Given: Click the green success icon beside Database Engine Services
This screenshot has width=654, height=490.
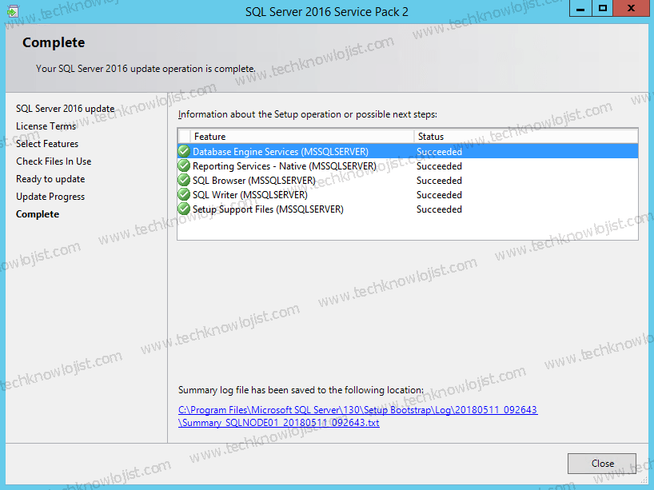Looking at the screenshot, I should click(x=183, y=151).
